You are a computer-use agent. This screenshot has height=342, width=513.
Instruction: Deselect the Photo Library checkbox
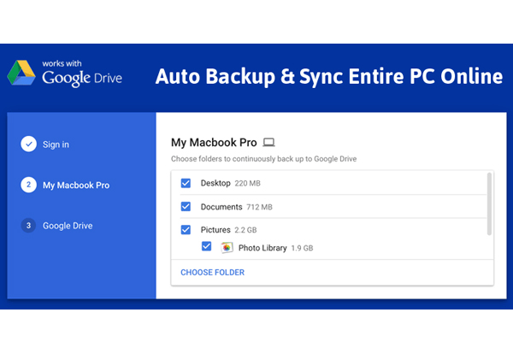coord(206,247)
